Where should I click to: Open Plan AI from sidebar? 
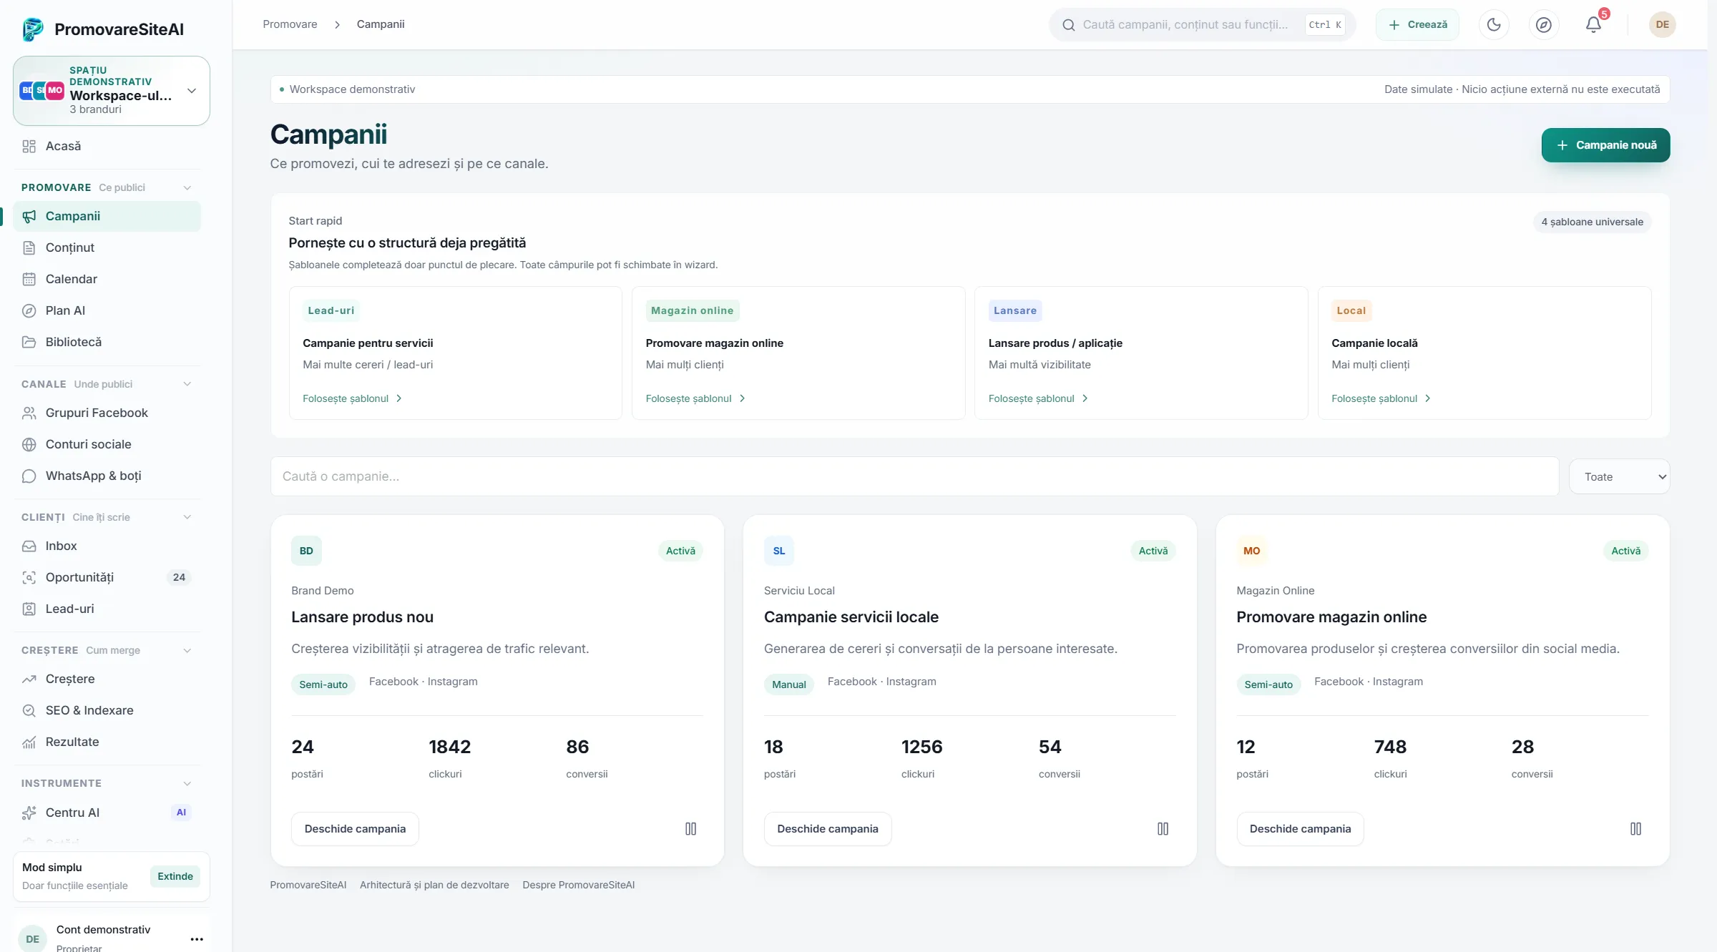(107, 310)
